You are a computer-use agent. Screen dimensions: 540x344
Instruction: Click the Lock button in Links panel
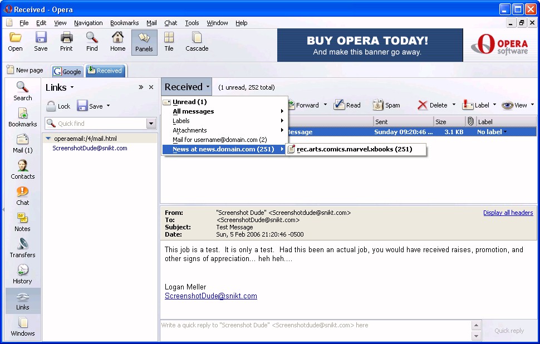coord(58,106)
